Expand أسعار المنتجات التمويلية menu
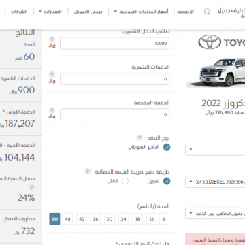This screenshot has width=245, height=245. pyautogui.click(x=141, y=12)
